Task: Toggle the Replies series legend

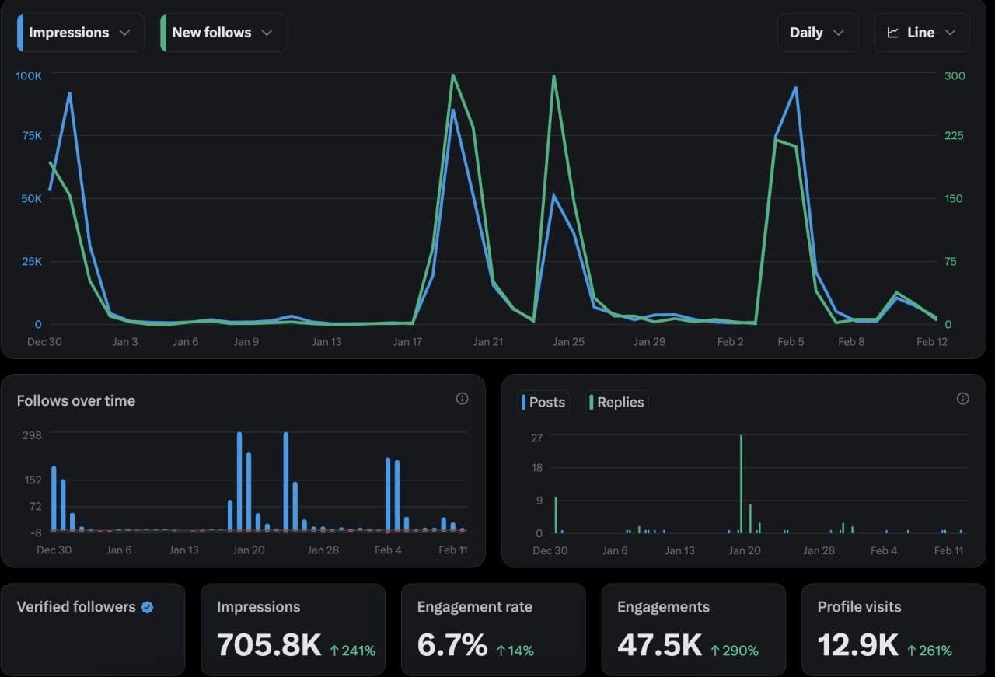Action: click(617, 402)
